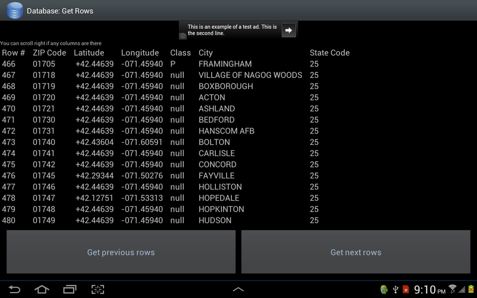Click the scroll right hint text
Screen dimensions: 477x298
[x=51, y=43]
